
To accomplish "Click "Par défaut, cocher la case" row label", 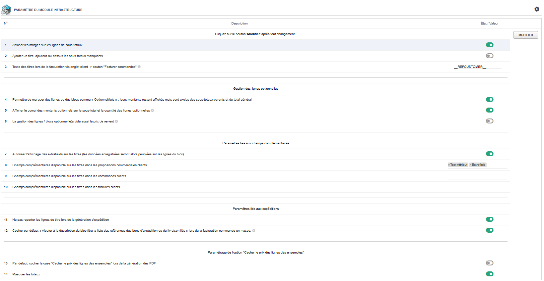I will tap(84, 263).
